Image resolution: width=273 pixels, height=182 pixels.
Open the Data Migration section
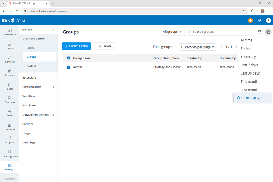click(x=10, y=154)
